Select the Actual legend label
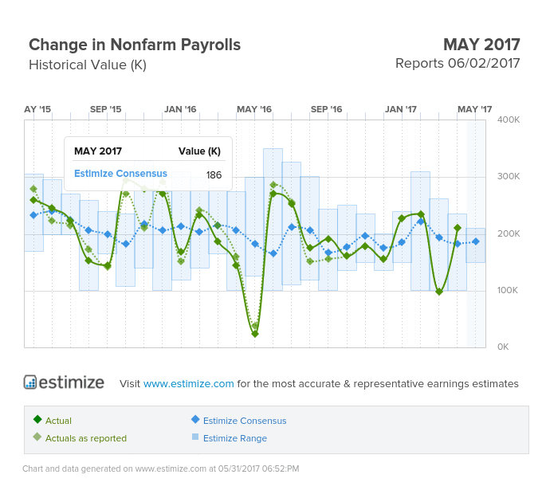Viewport: 546px width, 494px height. [x=58, y=421]
